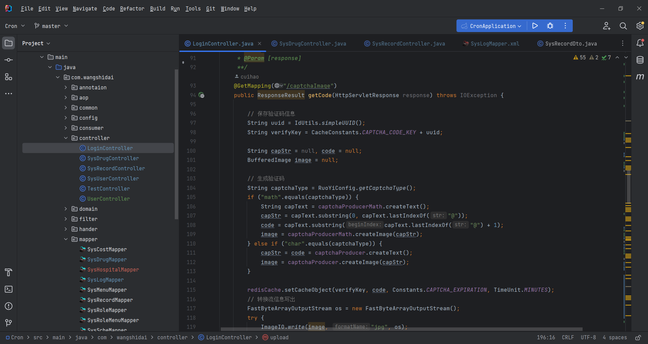Click the UTF-8 encoding widget
This screenshot has width=648, height=344.
click(588, 337)
